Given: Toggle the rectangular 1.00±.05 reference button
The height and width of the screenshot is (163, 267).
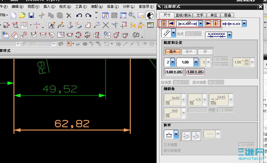Looking at the screenshot, I should [x=174, y=72].
